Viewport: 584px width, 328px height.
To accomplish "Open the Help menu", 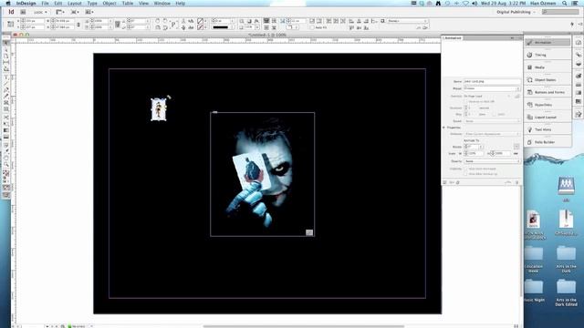I will click(181, 4).
